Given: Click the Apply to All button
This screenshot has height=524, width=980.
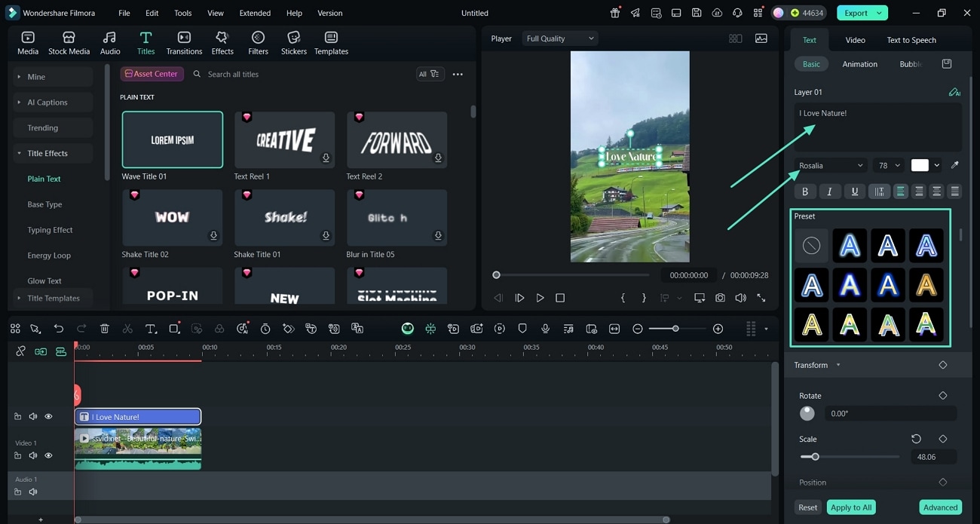Looking at the screenshot, I should [x=850, y=507].
